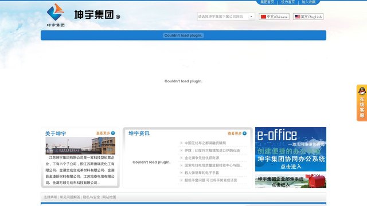
Task: Click the news panel plugin placeholder
Action: point(151,162)
